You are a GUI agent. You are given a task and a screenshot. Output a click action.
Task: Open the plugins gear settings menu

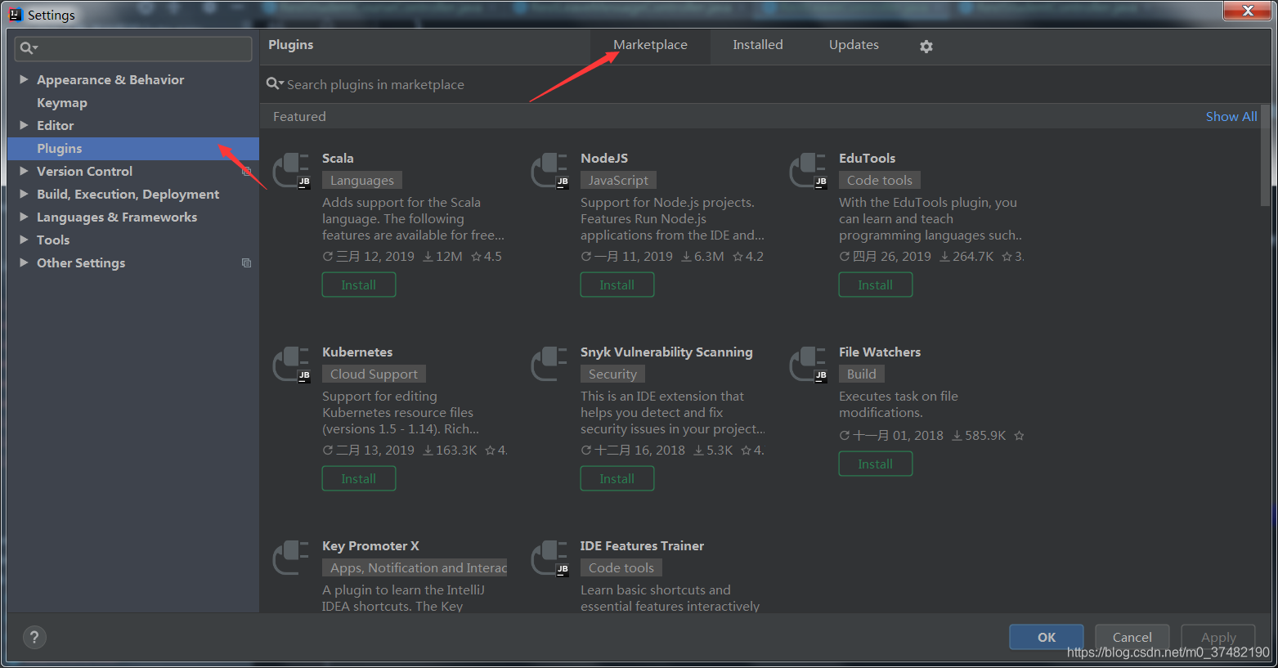pyautogui.click(x=926, y=47)
